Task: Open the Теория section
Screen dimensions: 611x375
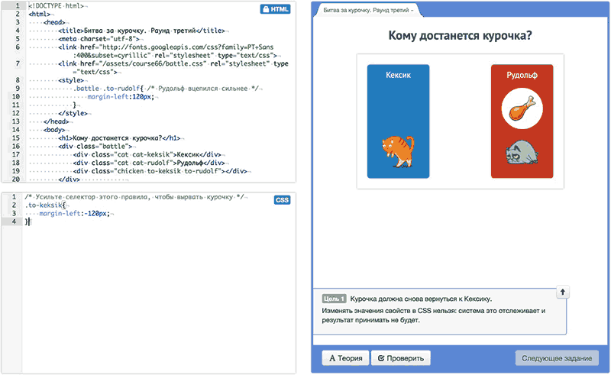Action: pos(341,357)
